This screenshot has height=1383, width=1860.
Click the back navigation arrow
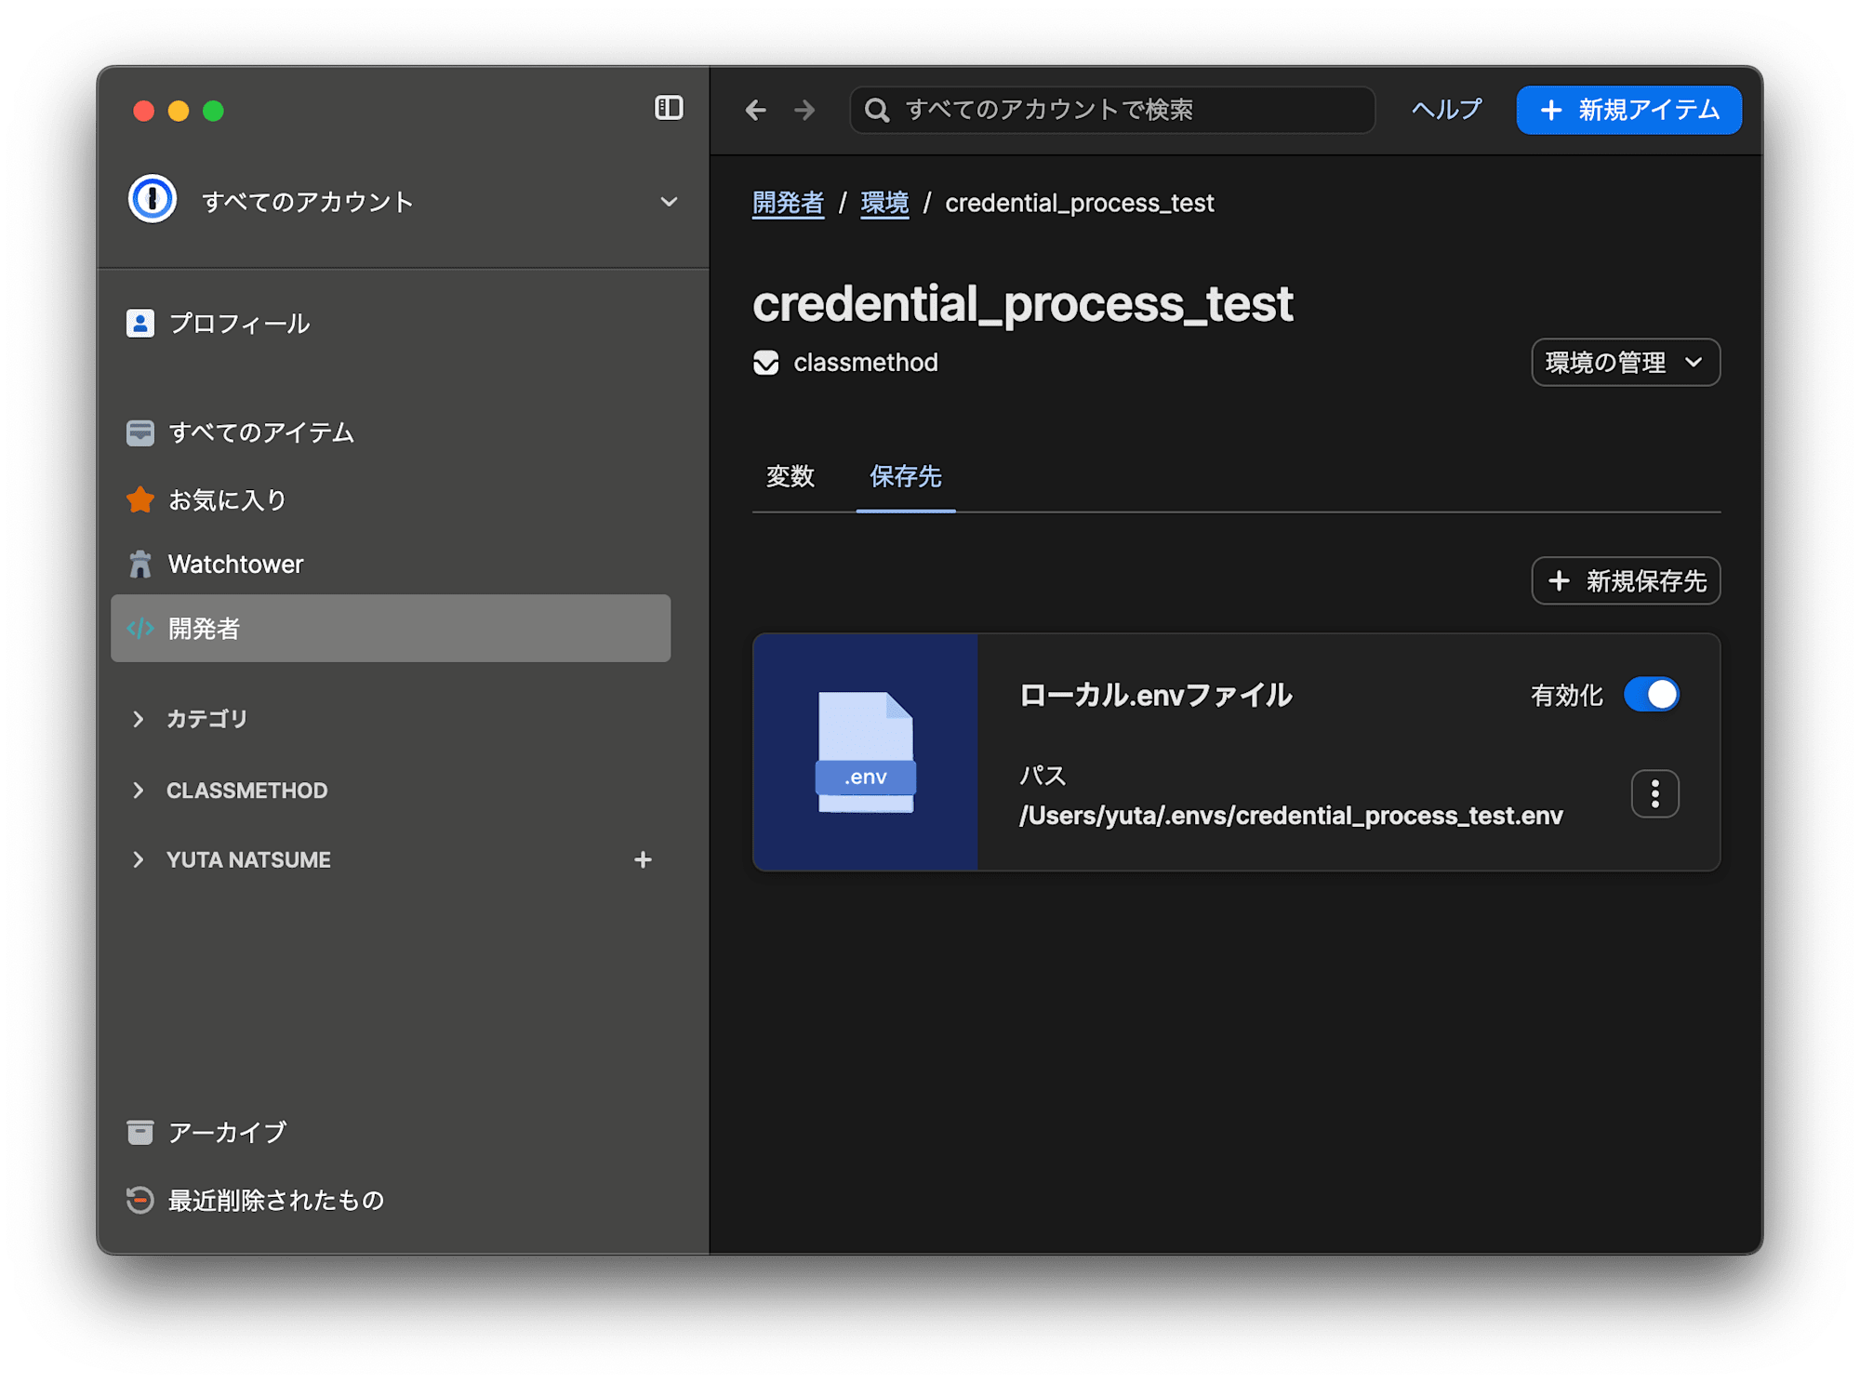755,111
